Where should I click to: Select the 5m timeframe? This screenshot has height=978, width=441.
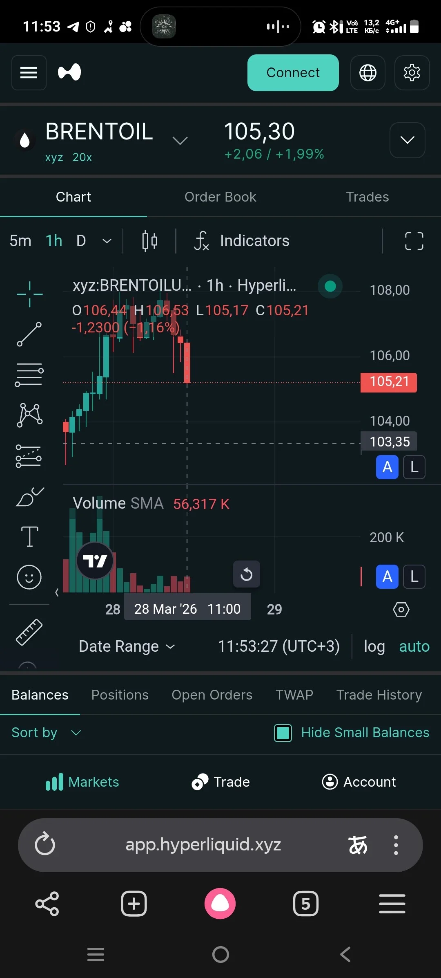point(20,241)
